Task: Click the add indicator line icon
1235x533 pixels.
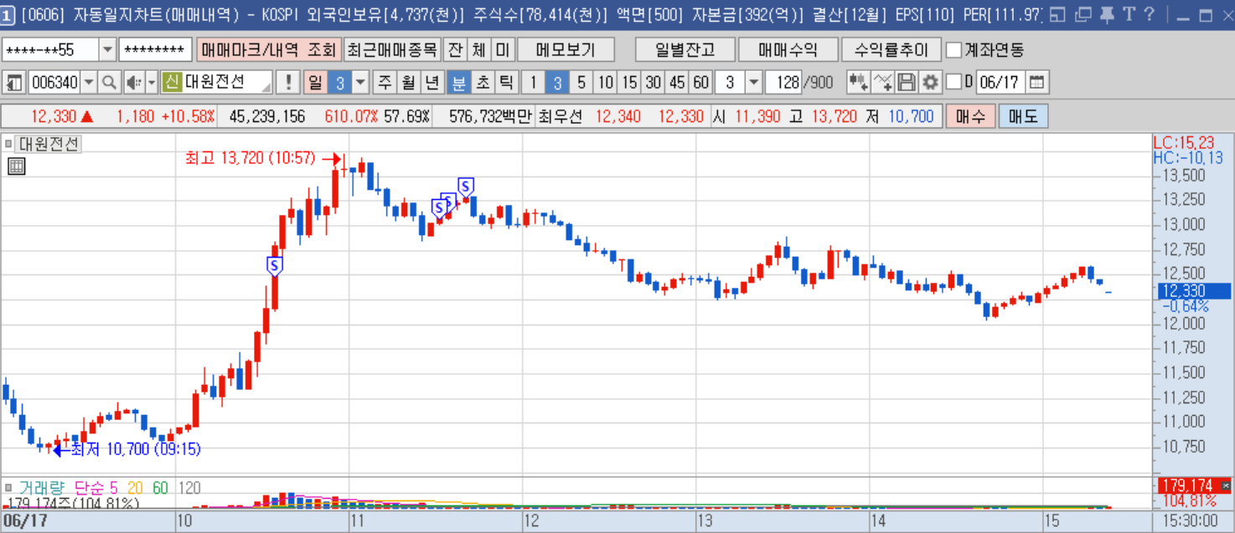Action: [882, 82]
